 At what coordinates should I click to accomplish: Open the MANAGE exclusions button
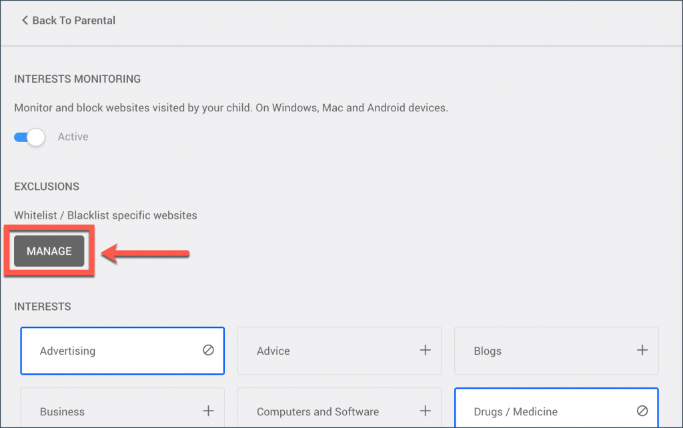tap(49, 251)
